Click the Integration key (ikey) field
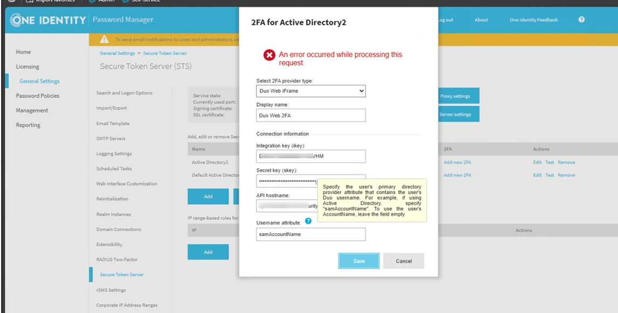Image resolution: width=618 pixels, height=313 pixels. click(x=311, y=156)
